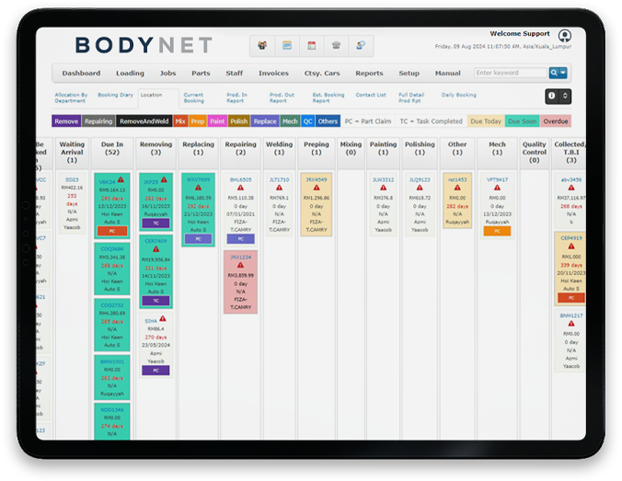
Task: Open job link SD23 in Waiting Arrival
Action: point(72,179)
